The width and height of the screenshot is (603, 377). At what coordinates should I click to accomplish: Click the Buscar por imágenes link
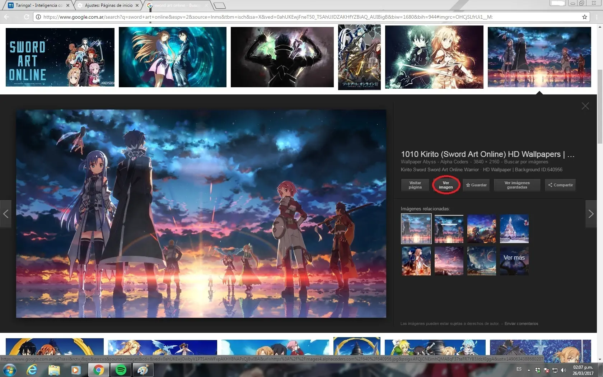coord(526,162)
